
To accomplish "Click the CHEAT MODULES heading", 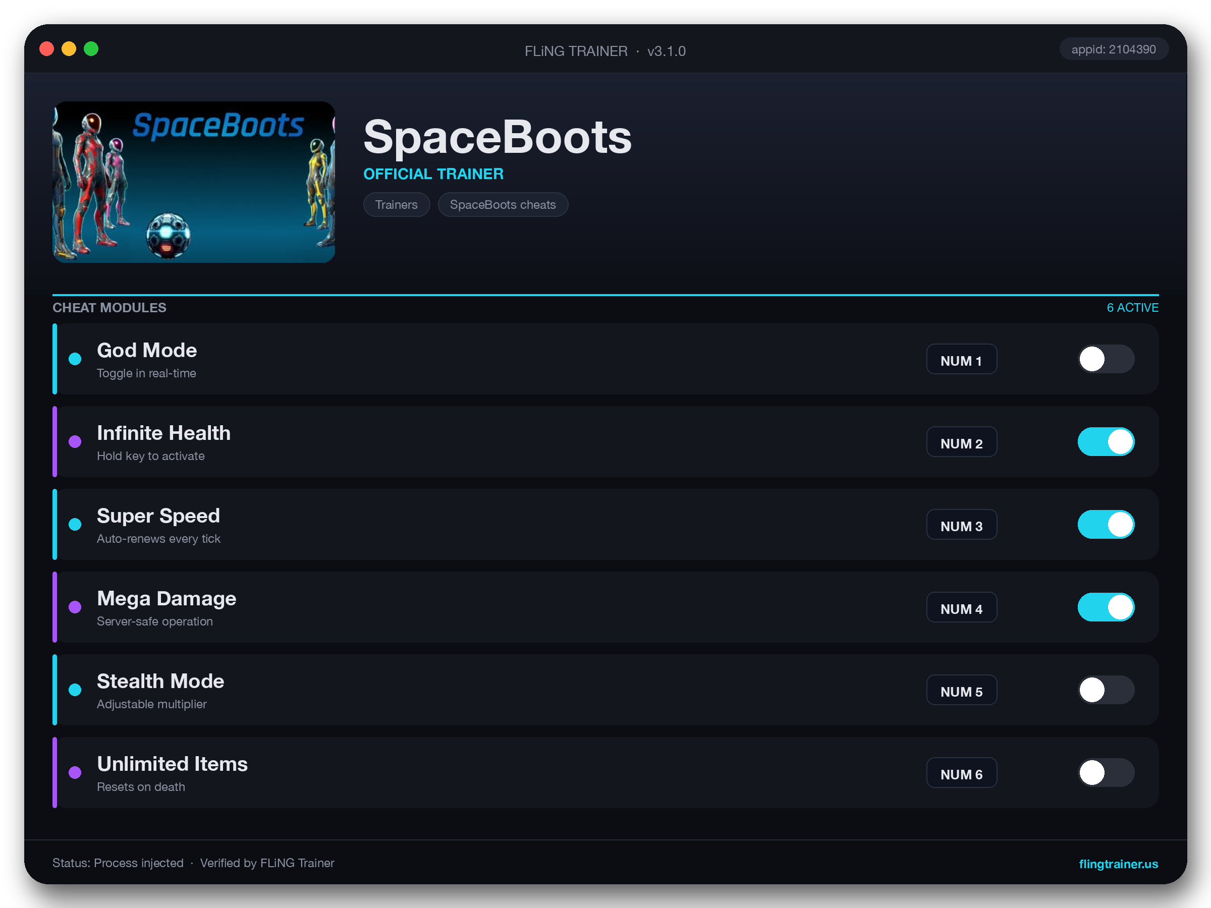I will [109, 308].
